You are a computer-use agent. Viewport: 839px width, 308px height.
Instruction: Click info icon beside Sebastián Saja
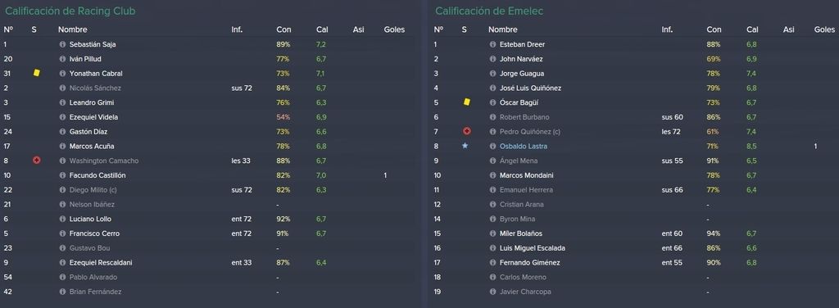click(x=62, y=44)
